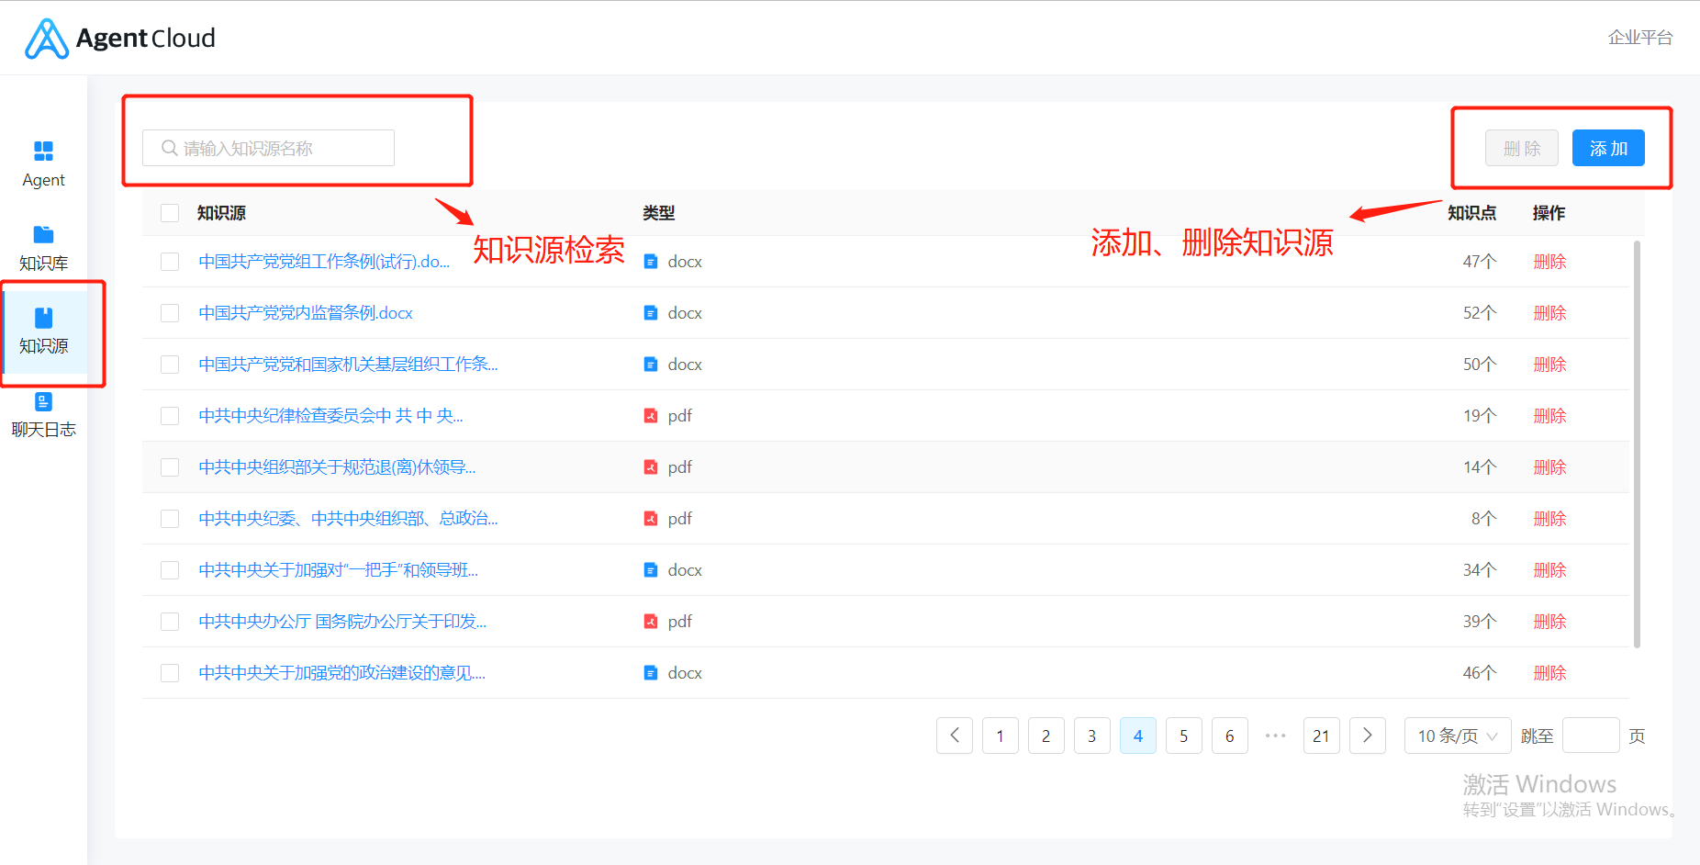
Task: Check the 中共中央办公厅 国务院办公厅 row checkbox
Action: 170,622
